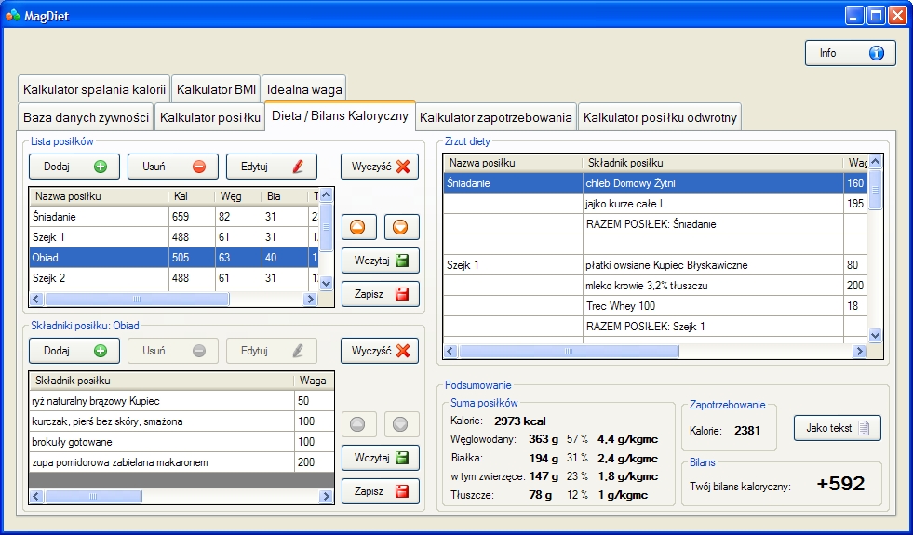Select the RAZEM POSIŁEK: Śniadanie row
Viewport: 913px width, 535px height.
click(x=655, y=223)
